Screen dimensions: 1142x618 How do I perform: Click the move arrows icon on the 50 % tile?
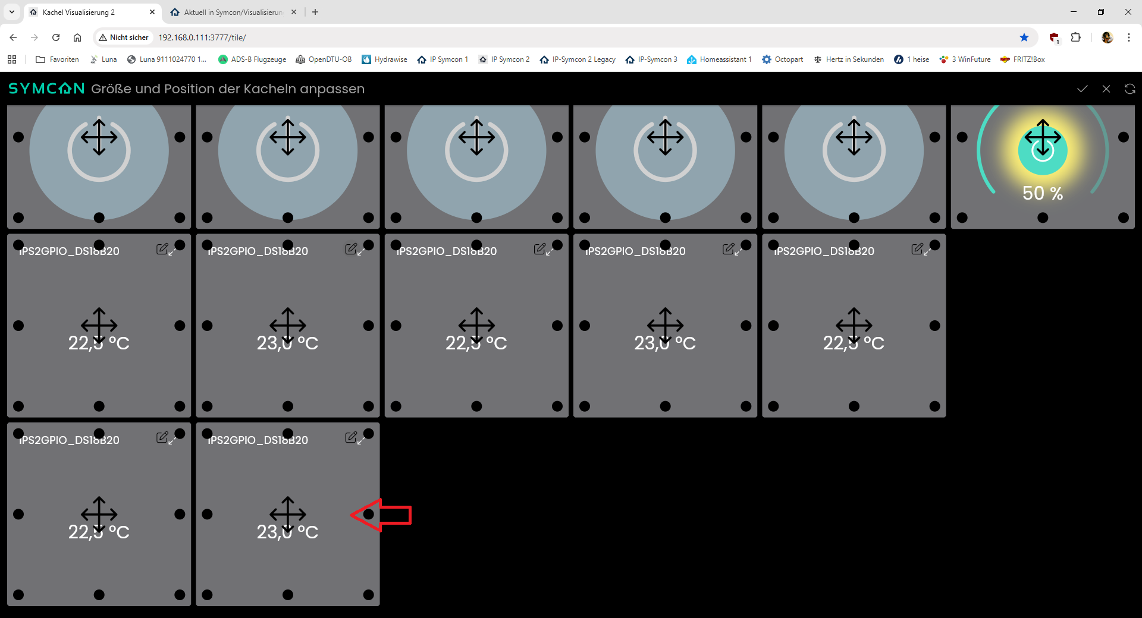[x=1042, y=137]
